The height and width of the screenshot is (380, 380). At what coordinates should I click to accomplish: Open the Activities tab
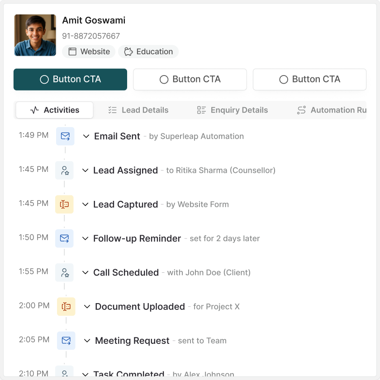[x=55, y=110]
